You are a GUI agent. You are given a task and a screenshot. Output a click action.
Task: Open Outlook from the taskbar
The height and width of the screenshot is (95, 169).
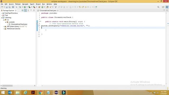point(10,93)
